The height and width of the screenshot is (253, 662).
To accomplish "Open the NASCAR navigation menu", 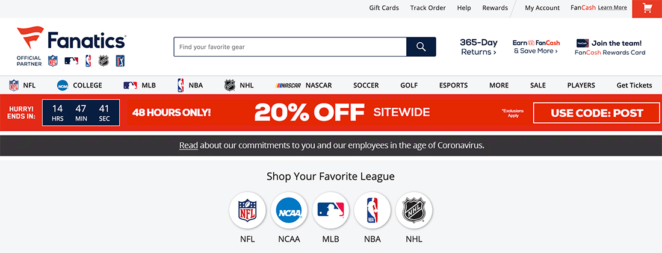I will click(303, 86).
